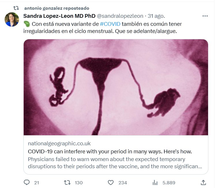
Task: Click the 234 likes count
Action: (123, 183)
